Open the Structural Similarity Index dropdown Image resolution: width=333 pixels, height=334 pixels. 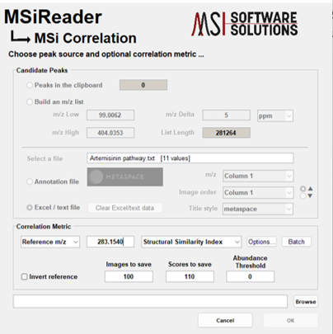click(191, 242)
